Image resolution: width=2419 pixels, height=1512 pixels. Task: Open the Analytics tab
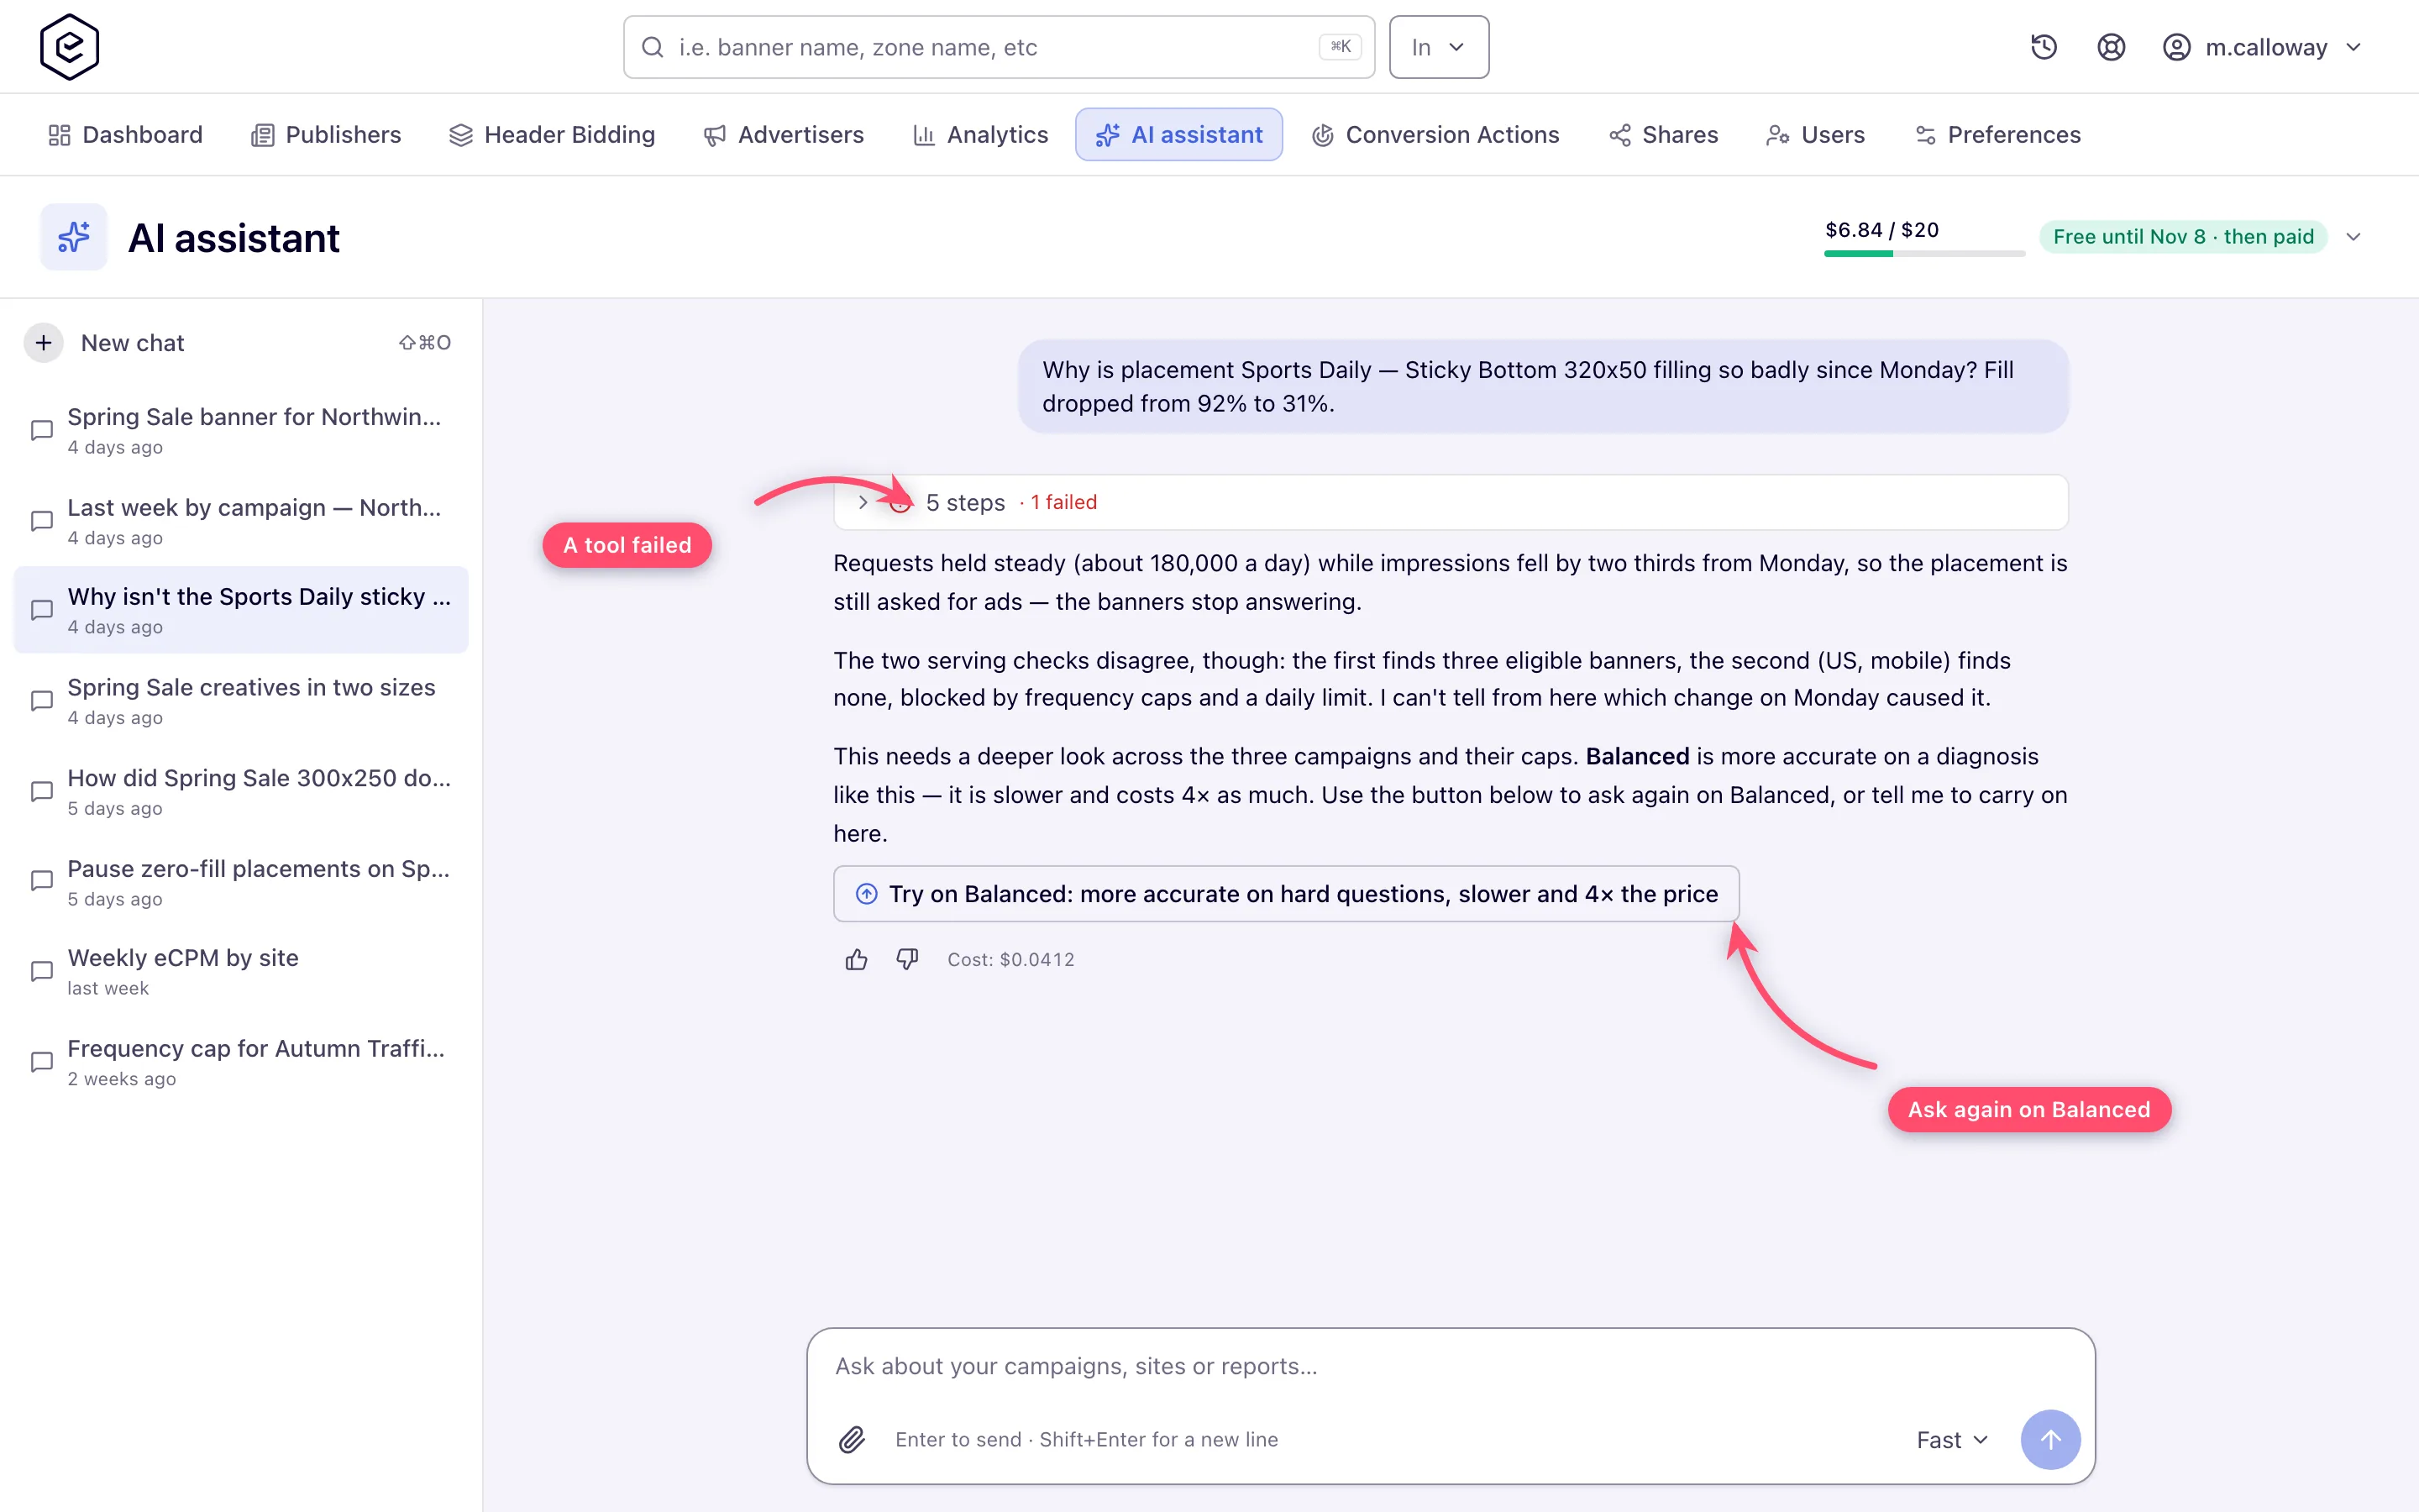click(980, 135)
